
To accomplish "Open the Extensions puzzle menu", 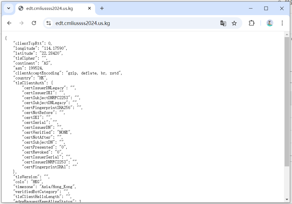I will coord(251,23).
